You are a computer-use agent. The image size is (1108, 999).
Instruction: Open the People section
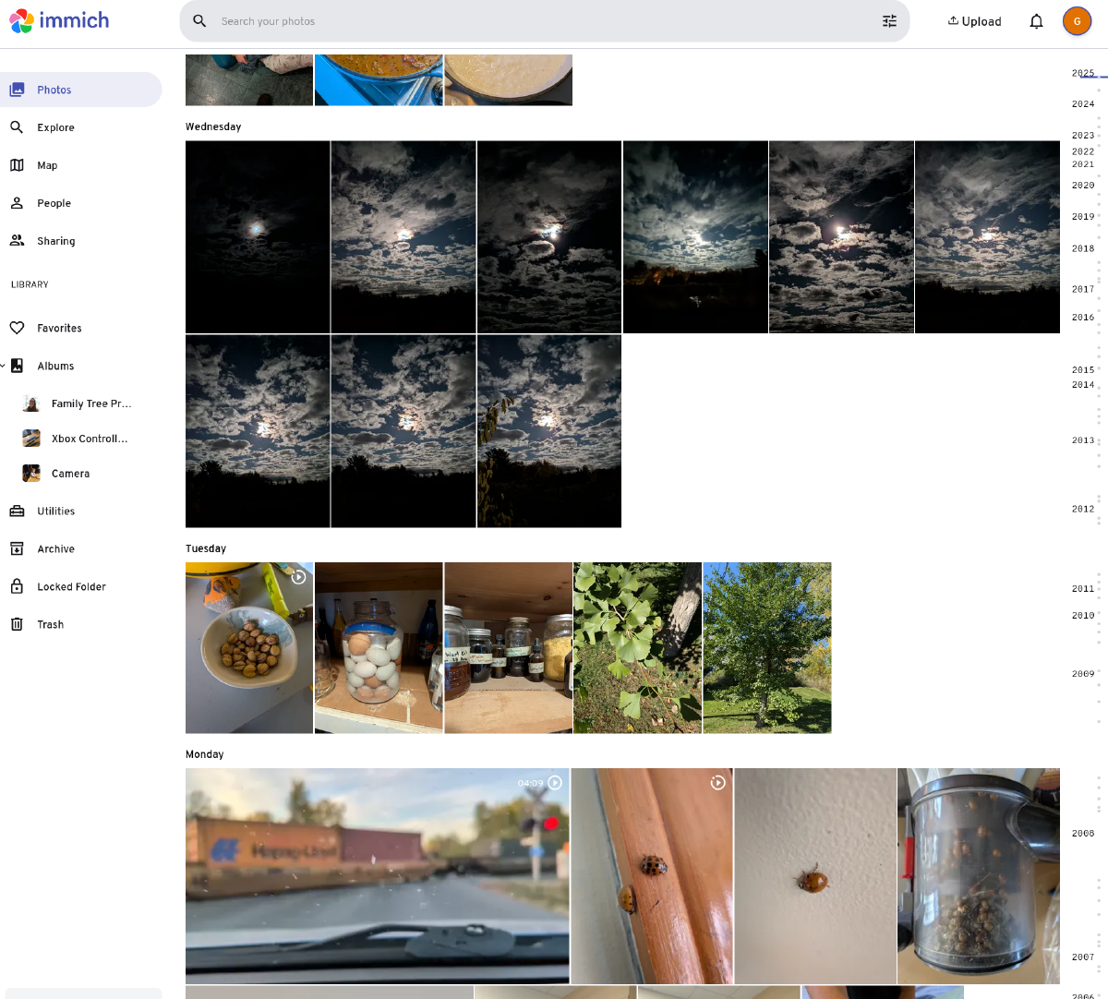click(54, 203)
